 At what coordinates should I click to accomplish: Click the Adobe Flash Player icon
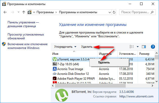click(x=55, y=79)
